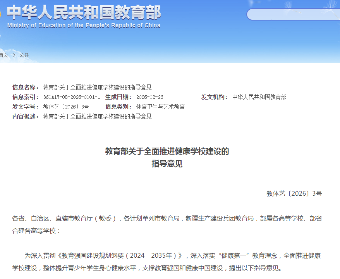Click the index number 360A17-08-2026-0001-1

(x=72, y=97)
